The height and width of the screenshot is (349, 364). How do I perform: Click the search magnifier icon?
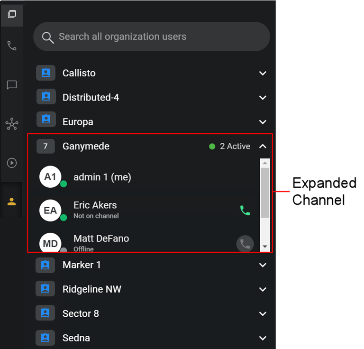(48, 37)
